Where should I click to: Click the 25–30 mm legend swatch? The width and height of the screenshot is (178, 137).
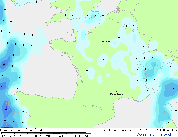tap(57, 133)
